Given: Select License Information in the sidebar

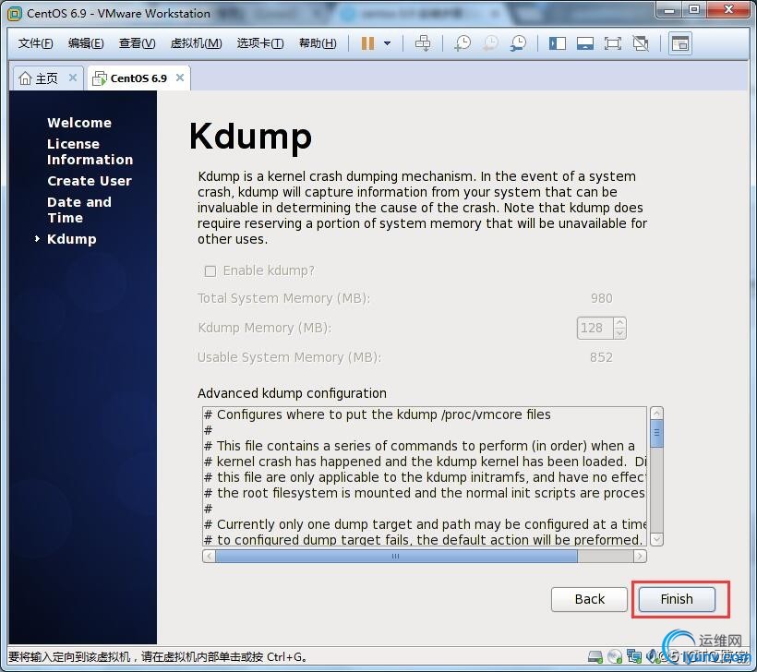Looking at the screenshot, I should 90,151.
